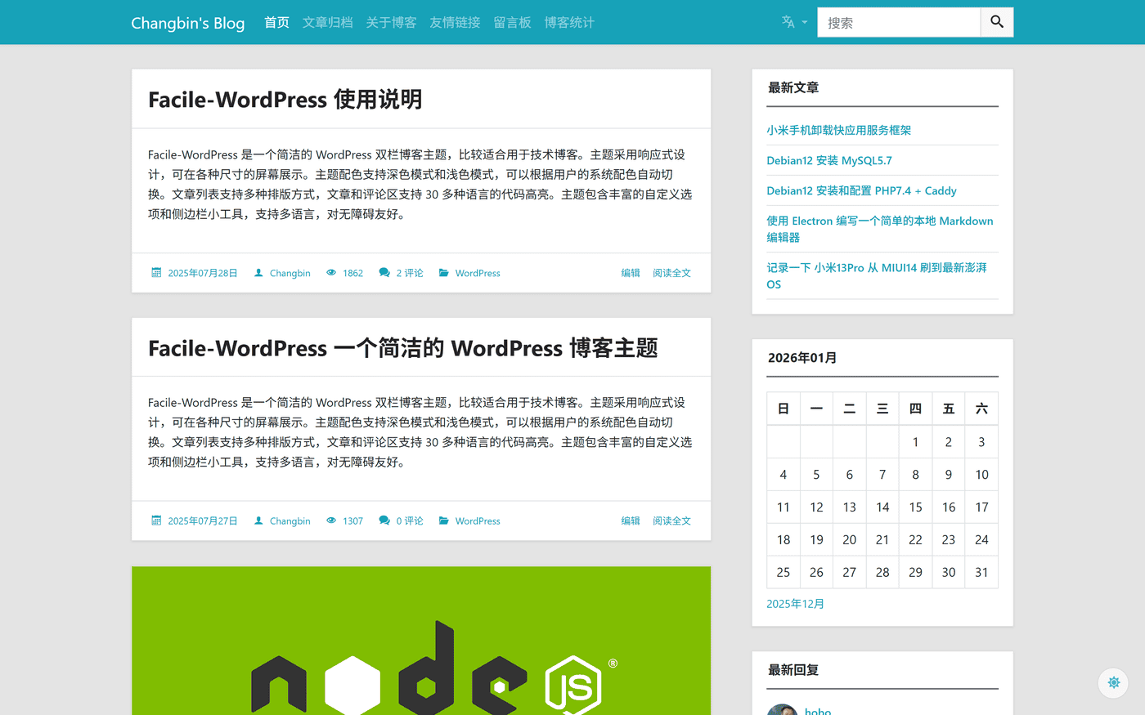Click the 编辑 link of the second post
The height and width of the screenshot is (715, 1145).
(x=630, y=521)
